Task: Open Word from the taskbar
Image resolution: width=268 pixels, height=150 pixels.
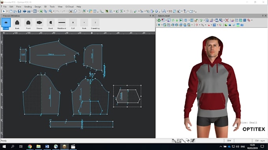Action: [x=47, y=146]
